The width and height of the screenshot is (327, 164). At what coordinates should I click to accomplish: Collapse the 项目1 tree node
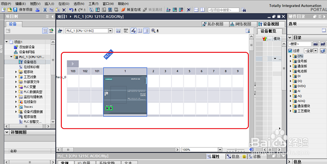tap(7, 42)
